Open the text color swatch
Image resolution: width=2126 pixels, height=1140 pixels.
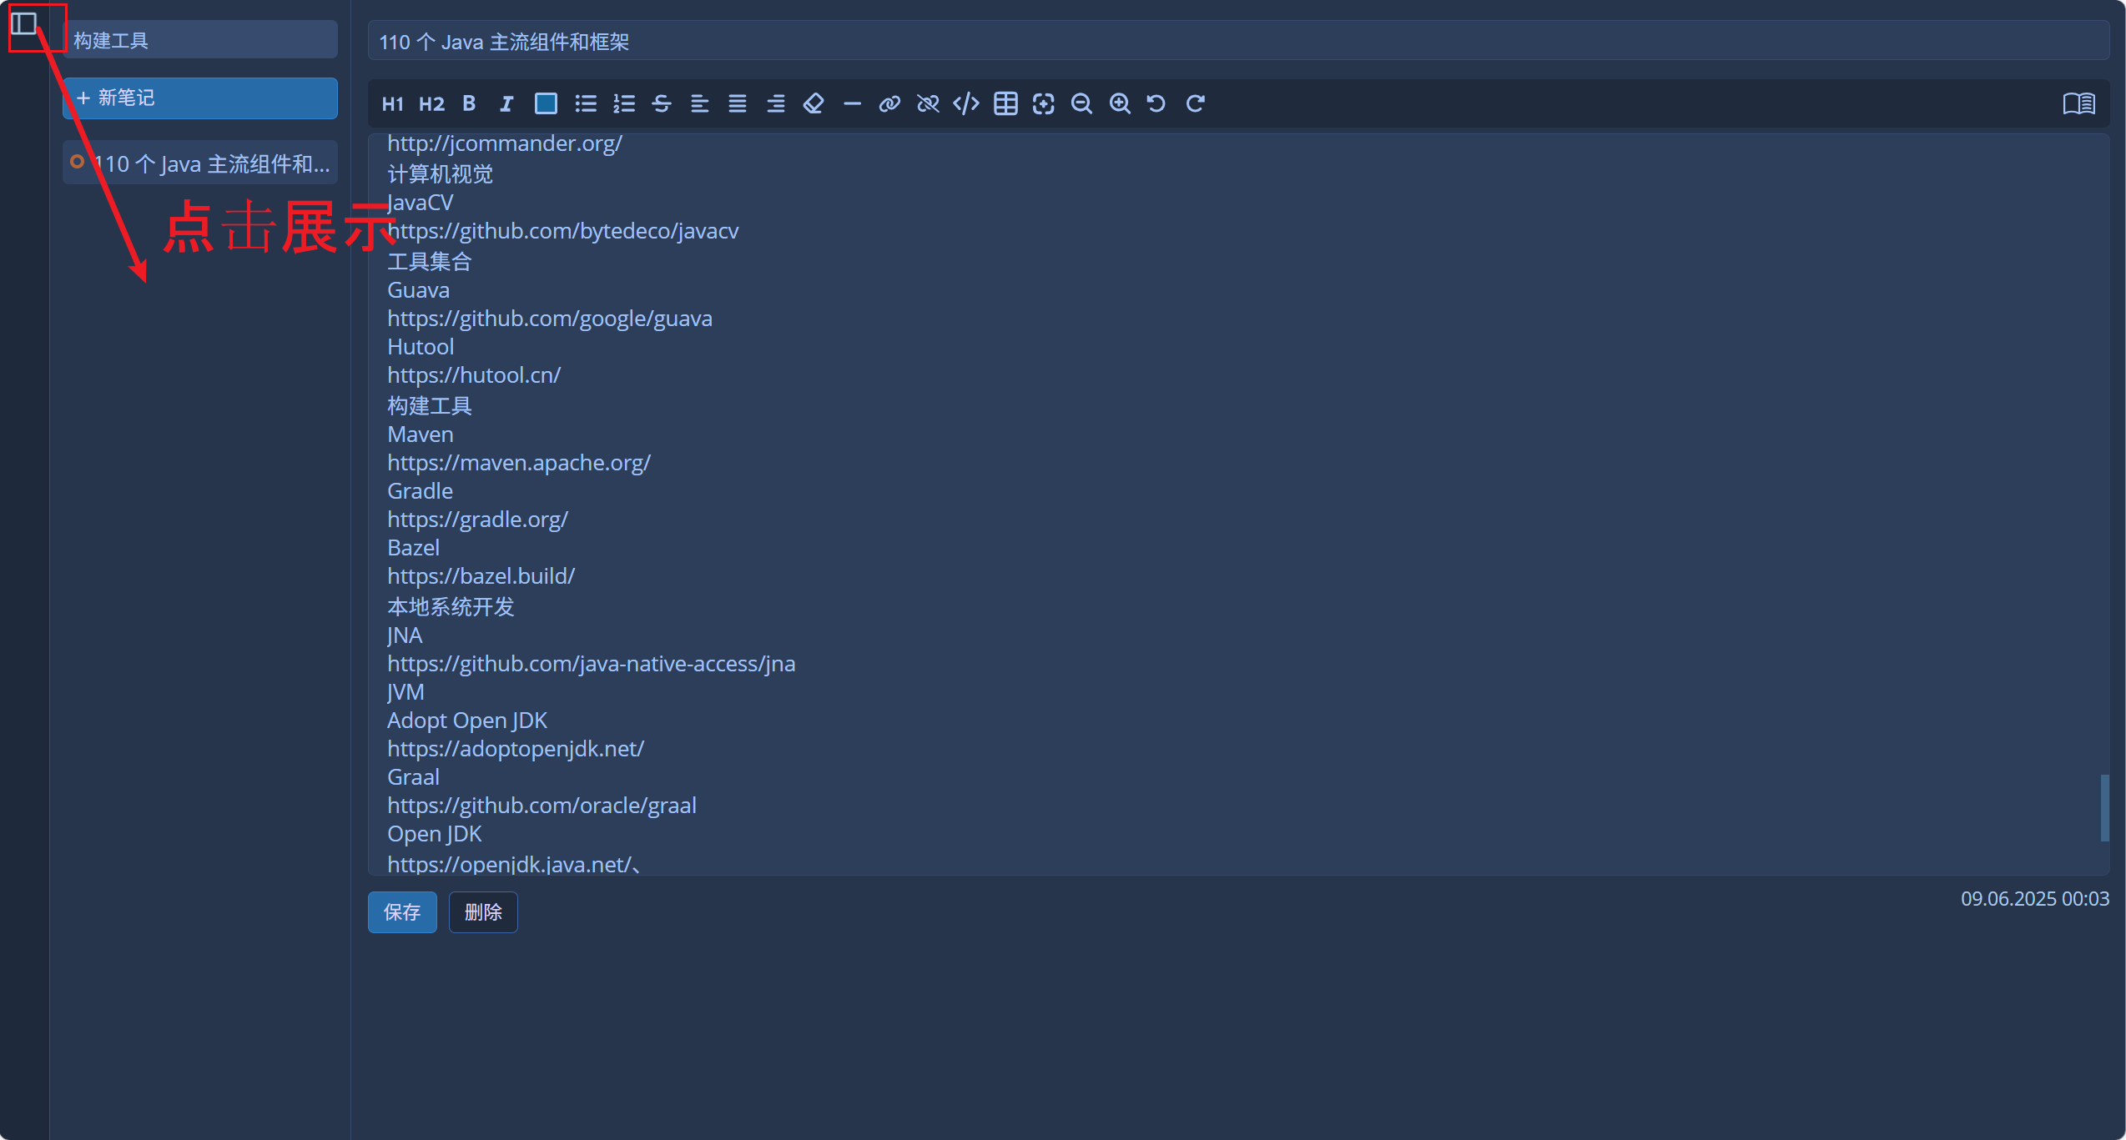(x=546, y=103)
